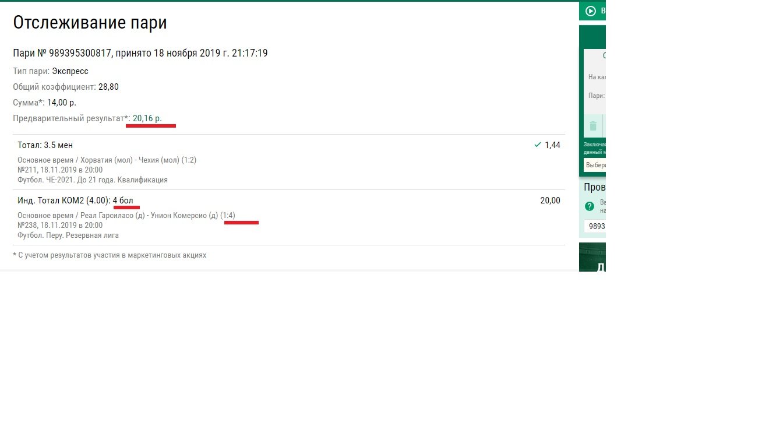This screenshot has height=422, width=769.
Task: Click the green checkmark beside odds 1,44
Action: point(537,145)
